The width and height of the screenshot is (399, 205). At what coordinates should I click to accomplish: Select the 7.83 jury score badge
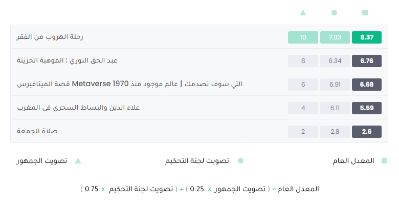point(335,37)
